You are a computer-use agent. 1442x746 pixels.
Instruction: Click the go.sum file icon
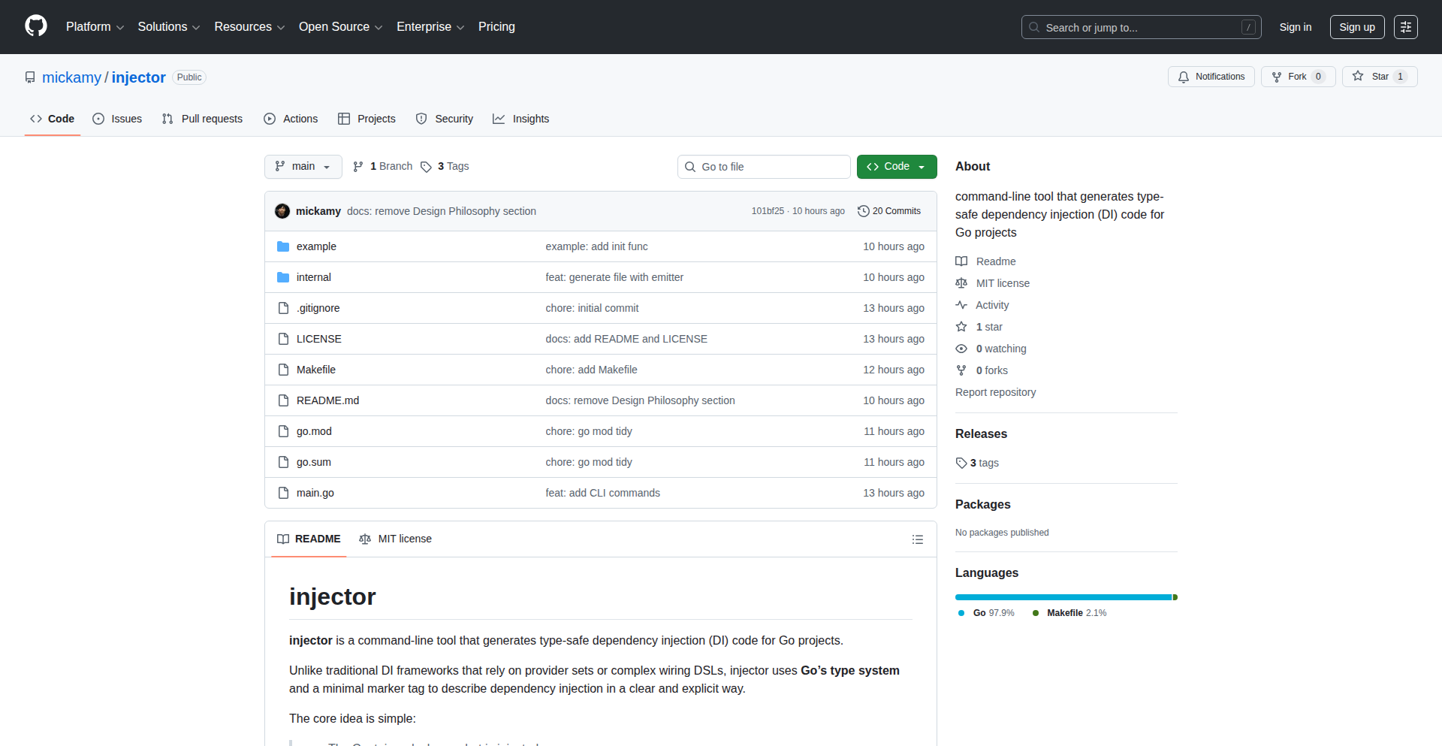pos(283,462)
